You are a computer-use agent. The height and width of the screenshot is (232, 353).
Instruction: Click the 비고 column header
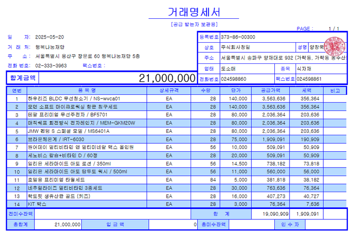click(x=335, y=91)
